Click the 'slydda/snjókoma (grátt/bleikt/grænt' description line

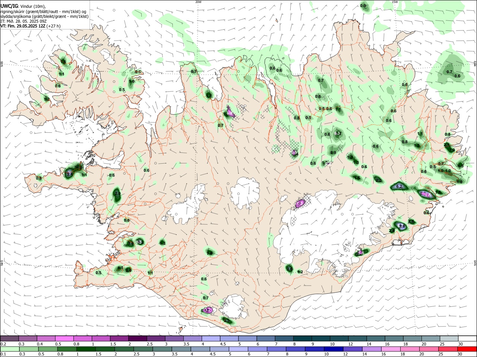point(44,16)
